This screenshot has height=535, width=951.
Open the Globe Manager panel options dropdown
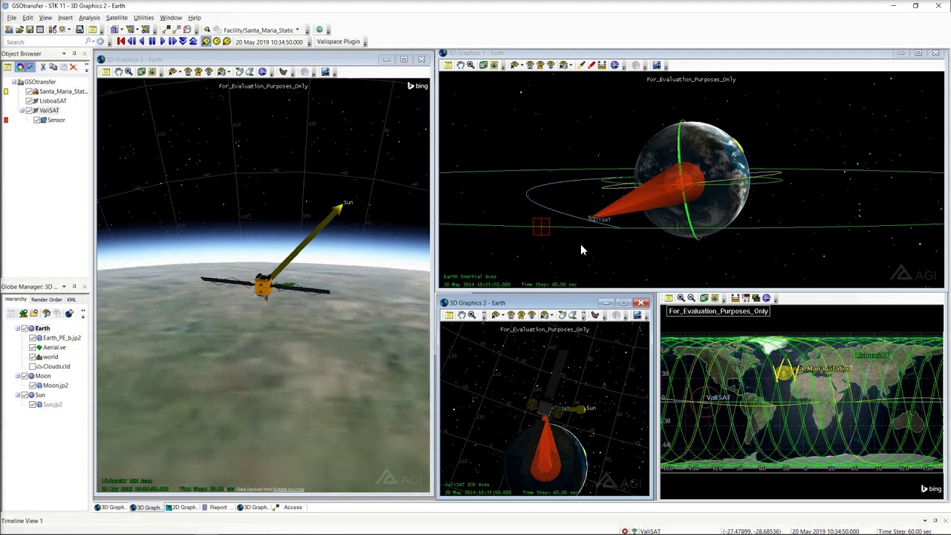coord(64,286)
